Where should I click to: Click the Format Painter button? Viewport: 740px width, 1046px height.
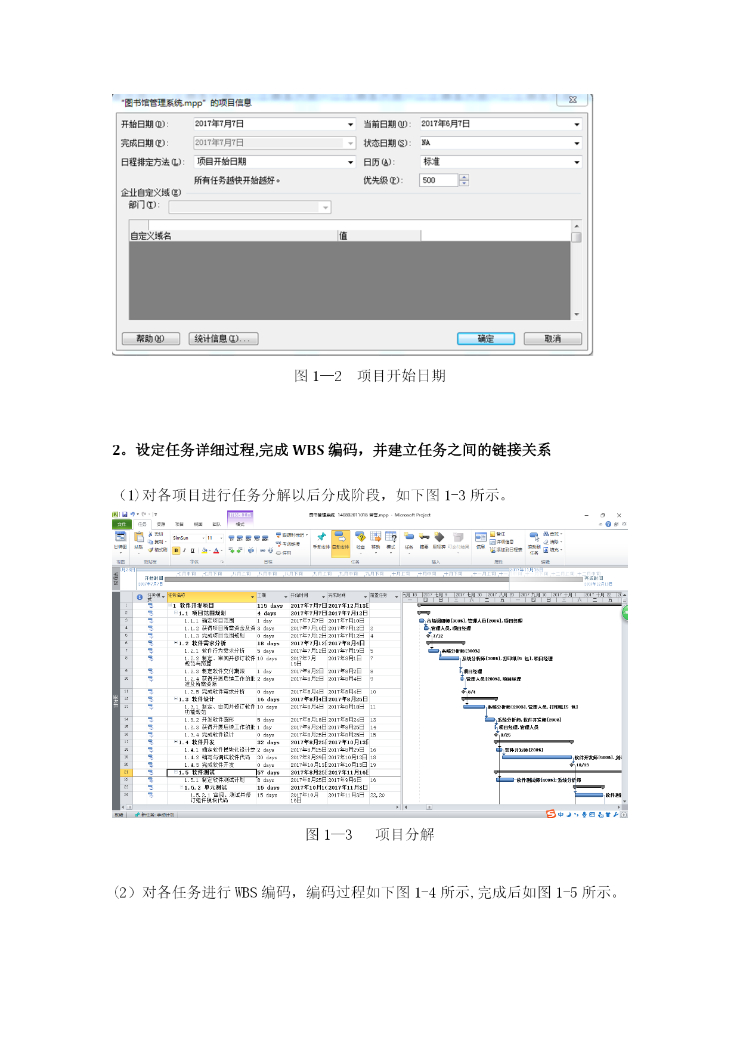(157, 549)
